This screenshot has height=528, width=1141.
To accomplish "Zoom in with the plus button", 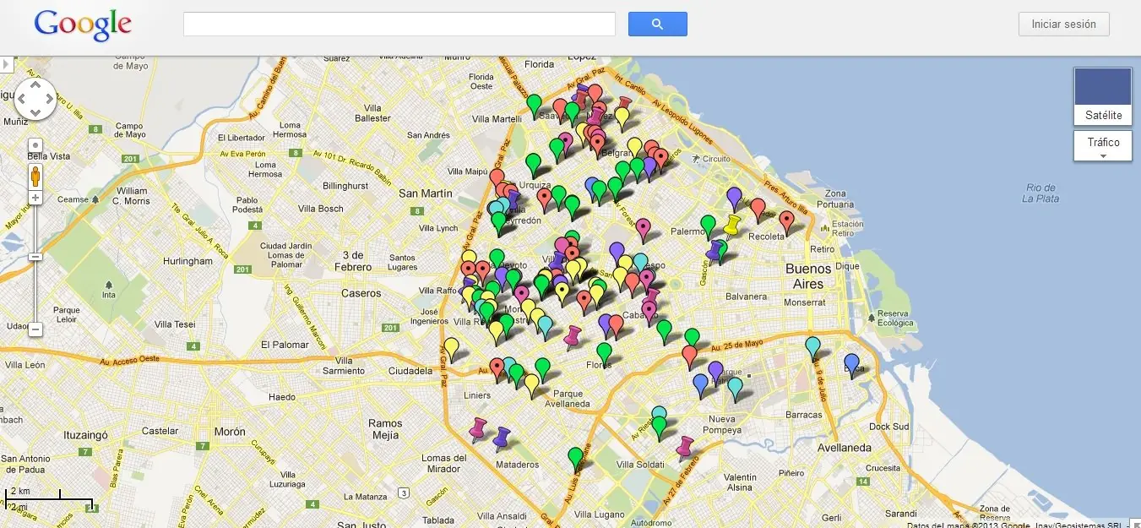I will point(35,198).
